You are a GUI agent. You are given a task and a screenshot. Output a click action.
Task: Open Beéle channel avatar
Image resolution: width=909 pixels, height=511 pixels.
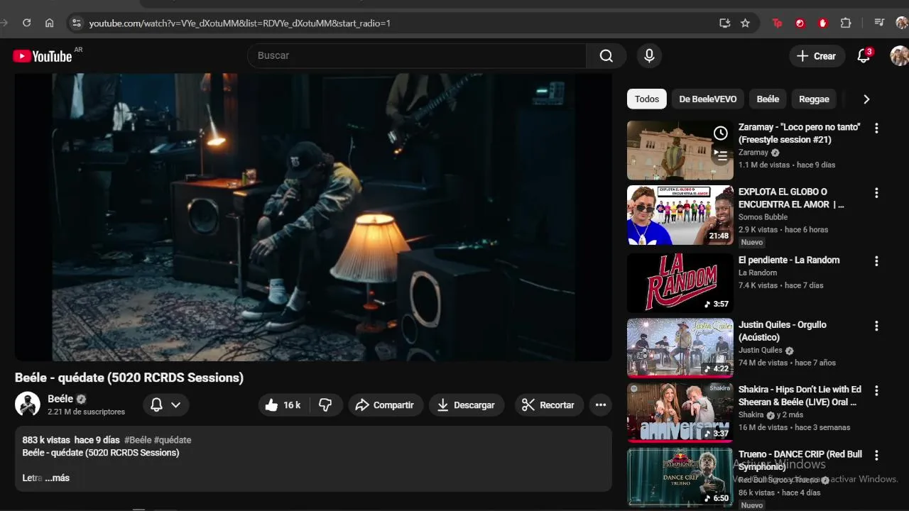(28, 404)
